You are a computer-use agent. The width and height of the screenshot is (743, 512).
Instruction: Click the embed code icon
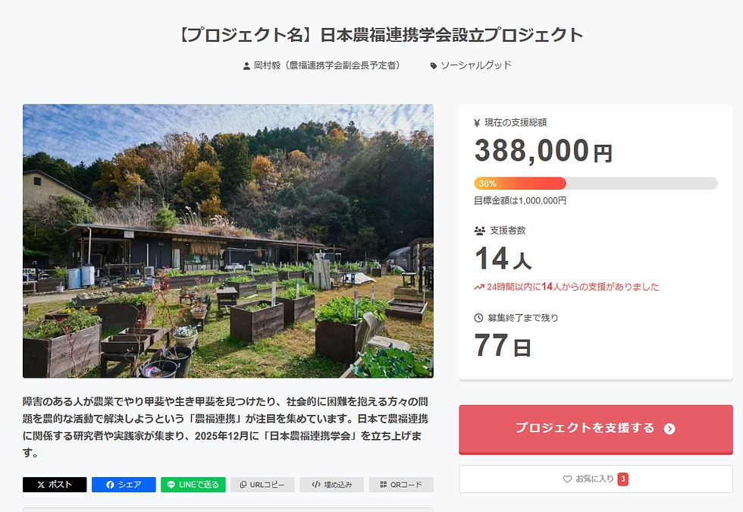(x=317, y=484)
